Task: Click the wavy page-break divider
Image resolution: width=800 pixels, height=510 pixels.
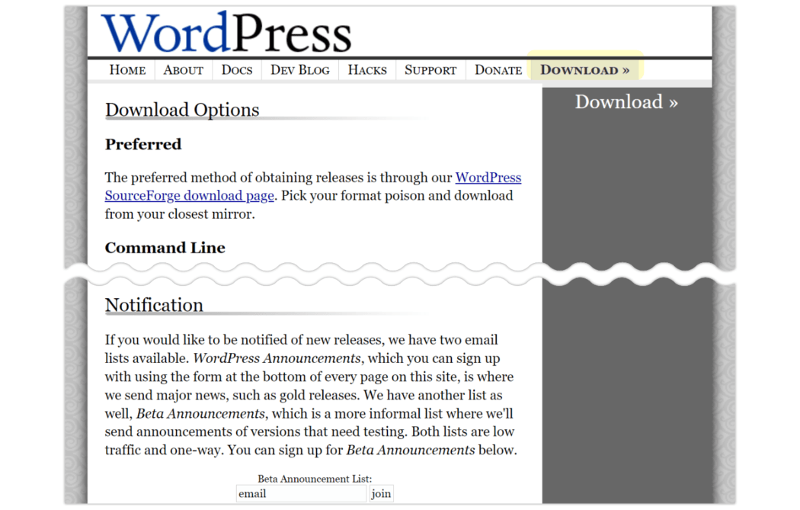Action: coord(400,274)
